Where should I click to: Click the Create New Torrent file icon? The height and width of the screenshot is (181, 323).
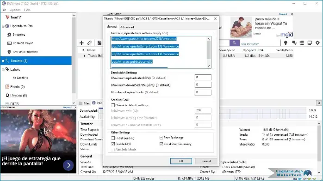coord(99,43)
